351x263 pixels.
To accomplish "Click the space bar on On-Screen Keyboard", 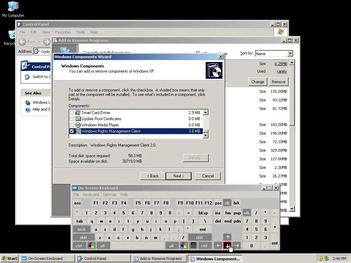I will (138, 246).
